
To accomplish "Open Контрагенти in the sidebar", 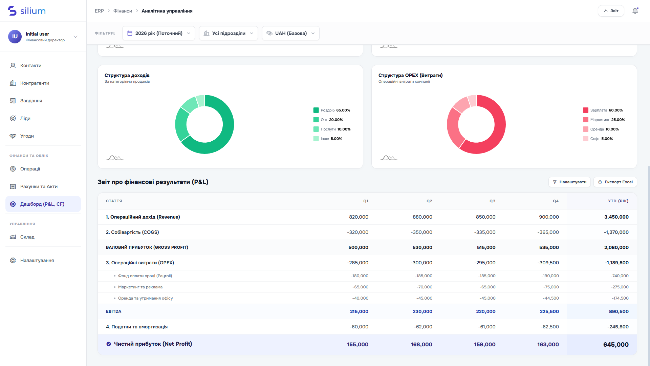I will (x=43, y=83).
